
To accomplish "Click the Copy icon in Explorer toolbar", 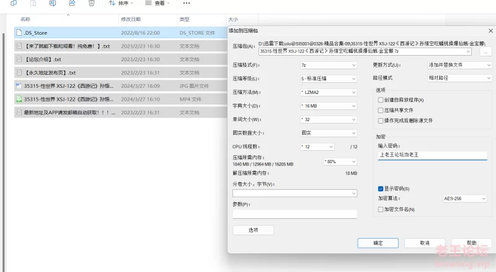I will pos(14,3).
